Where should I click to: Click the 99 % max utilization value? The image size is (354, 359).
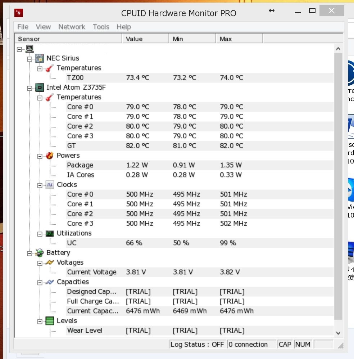click(228, 243)
